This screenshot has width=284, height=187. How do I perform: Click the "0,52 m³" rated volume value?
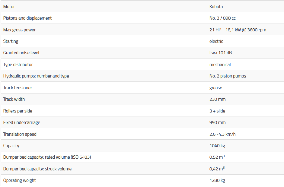tap(217, 157)
